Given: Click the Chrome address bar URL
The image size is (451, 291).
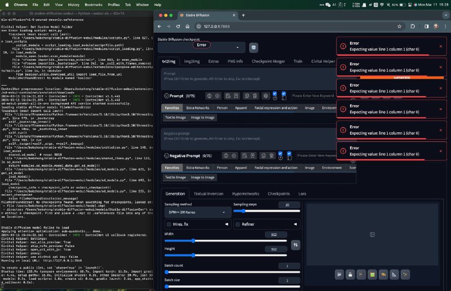Looking at the screenshot, I should [217, 26].
